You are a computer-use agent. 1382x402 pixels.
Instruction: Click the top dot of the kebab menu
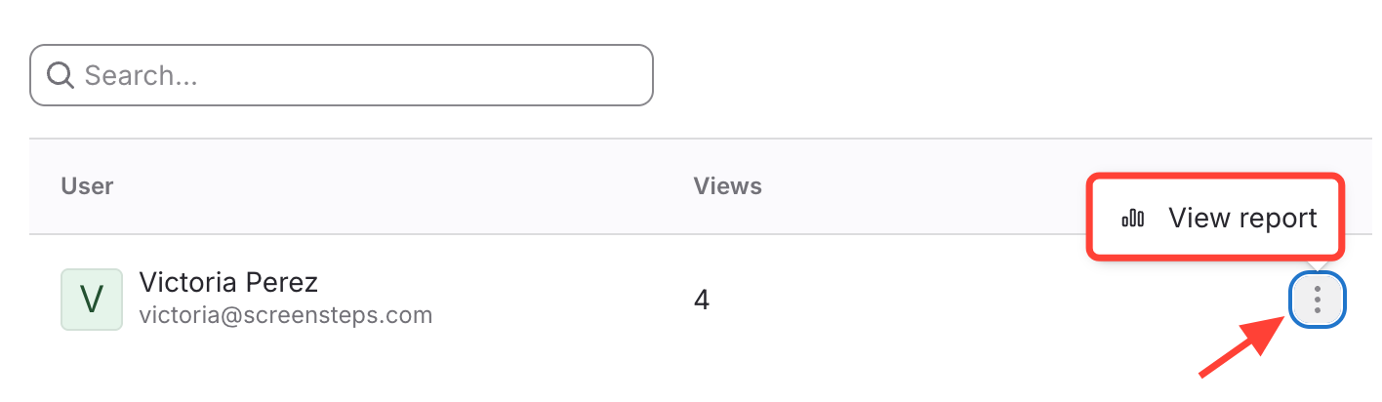[1318, 289]
